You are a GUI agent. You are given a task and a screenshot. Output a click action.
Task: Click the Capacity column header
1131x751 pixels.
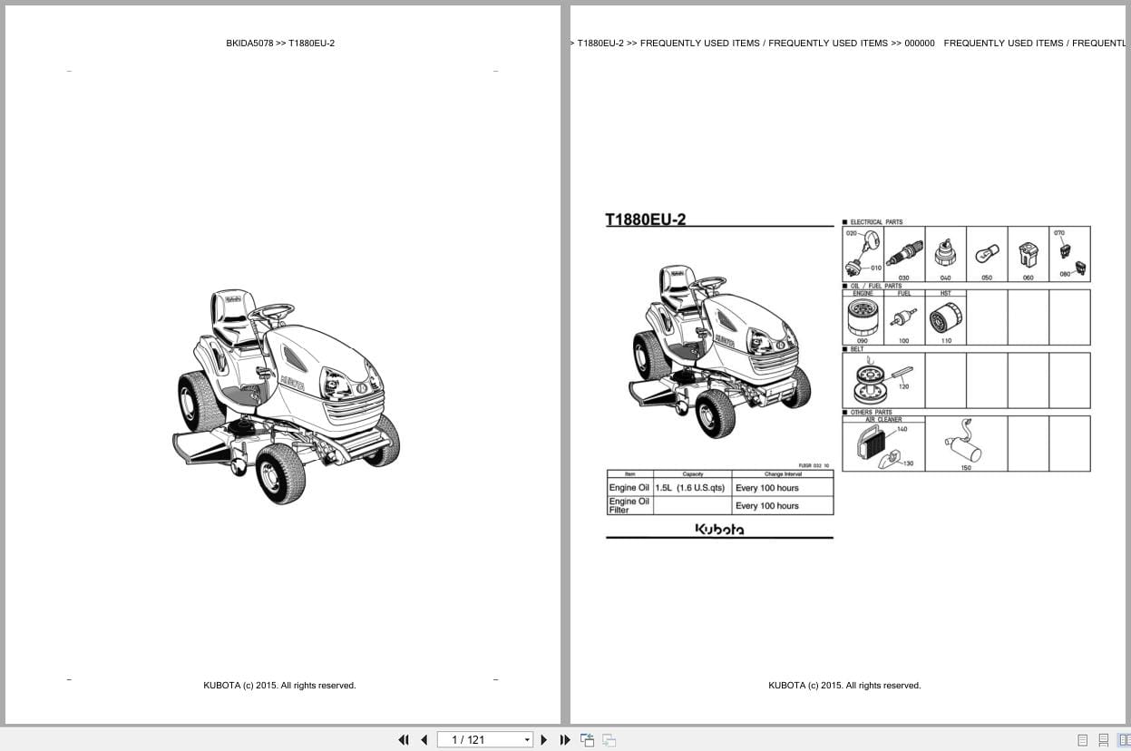click(x=692, y=474)
